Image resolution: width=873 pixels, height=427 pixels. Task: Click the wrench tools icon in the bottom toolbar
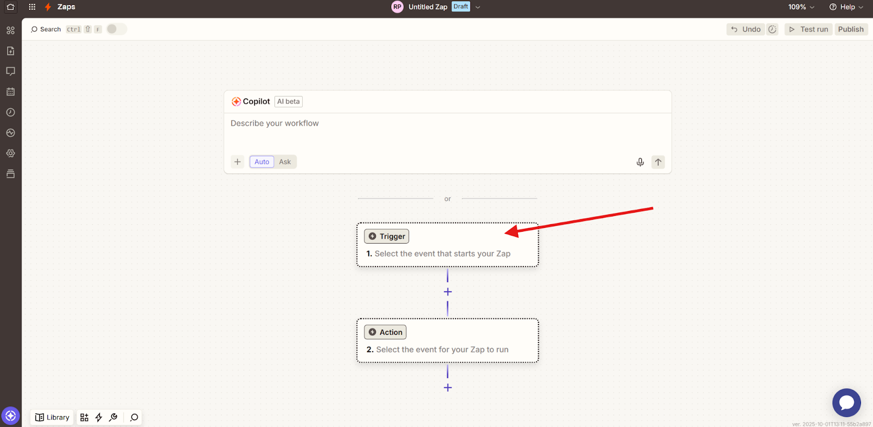point(113,417)
